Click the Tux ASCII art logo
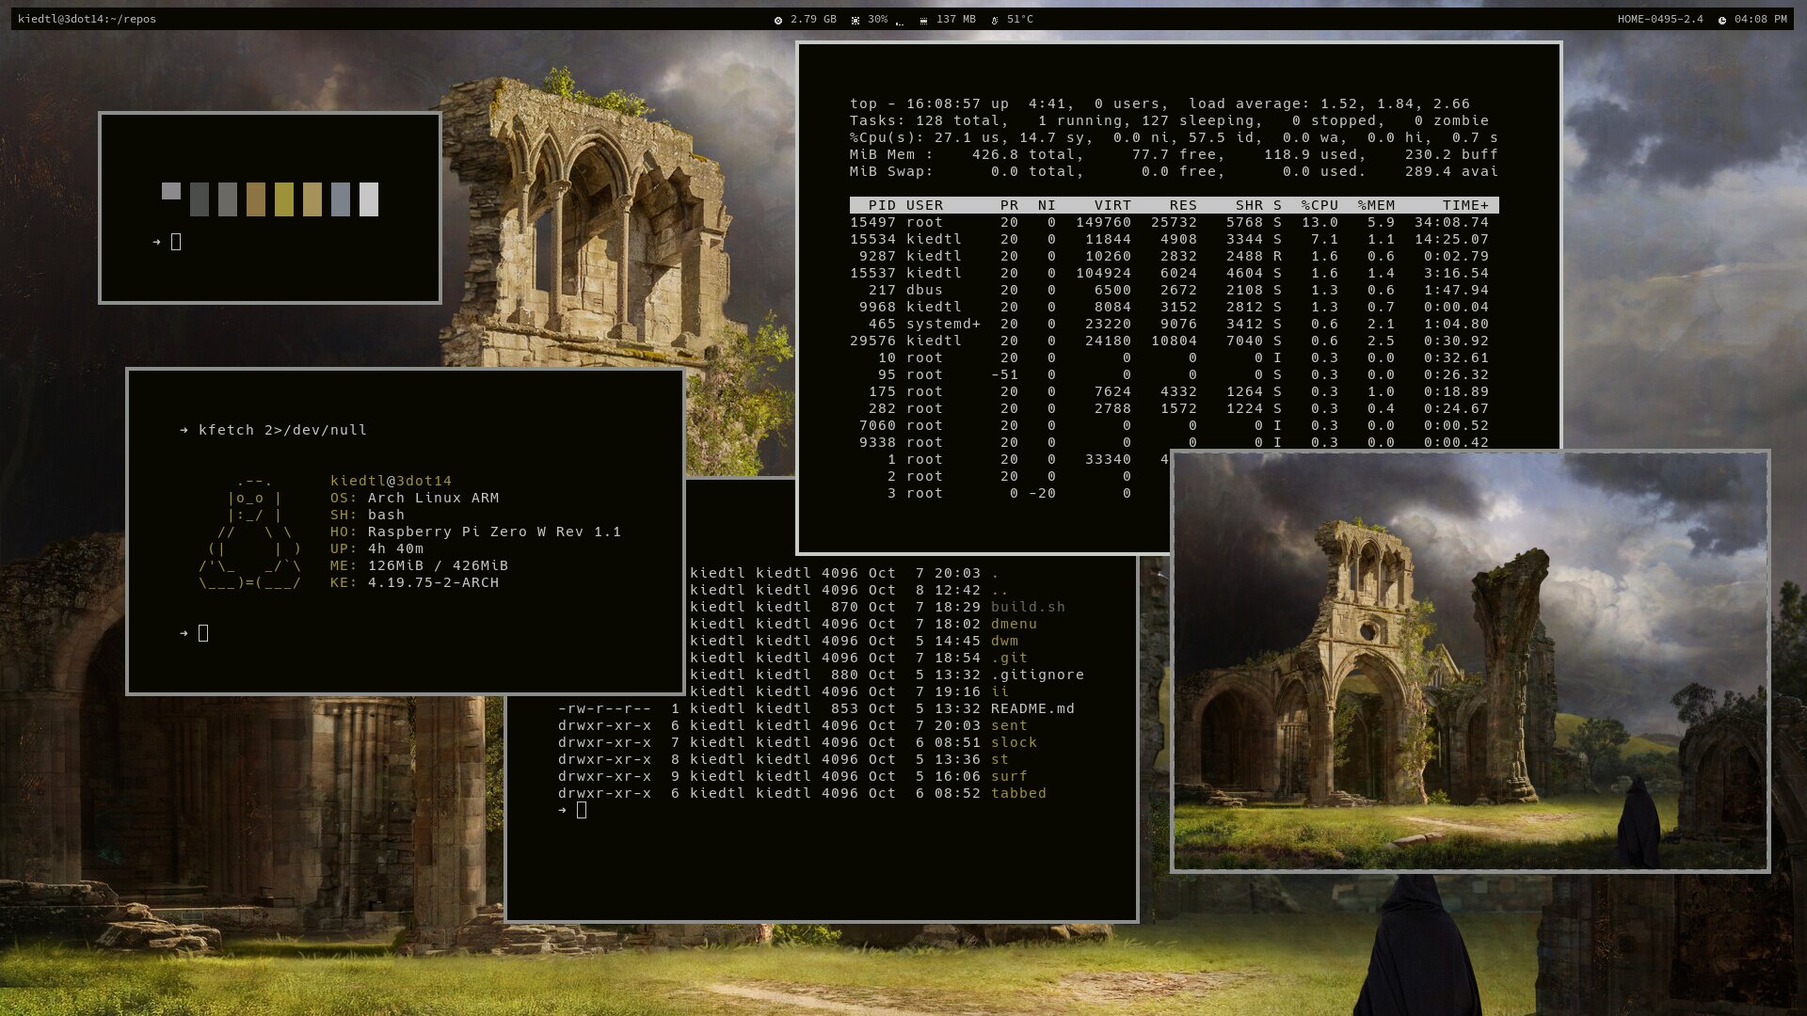1807x1016 pixels. click(x=250, y=532)
